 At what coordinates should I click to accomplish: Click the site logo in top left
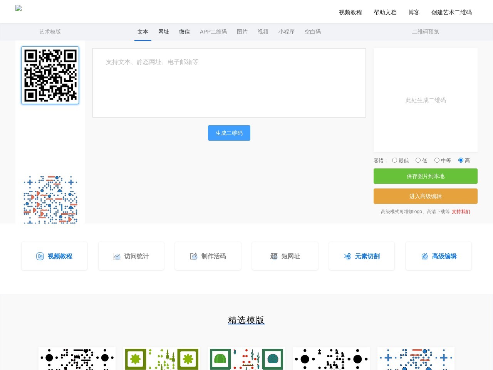(x=18, y=8)
